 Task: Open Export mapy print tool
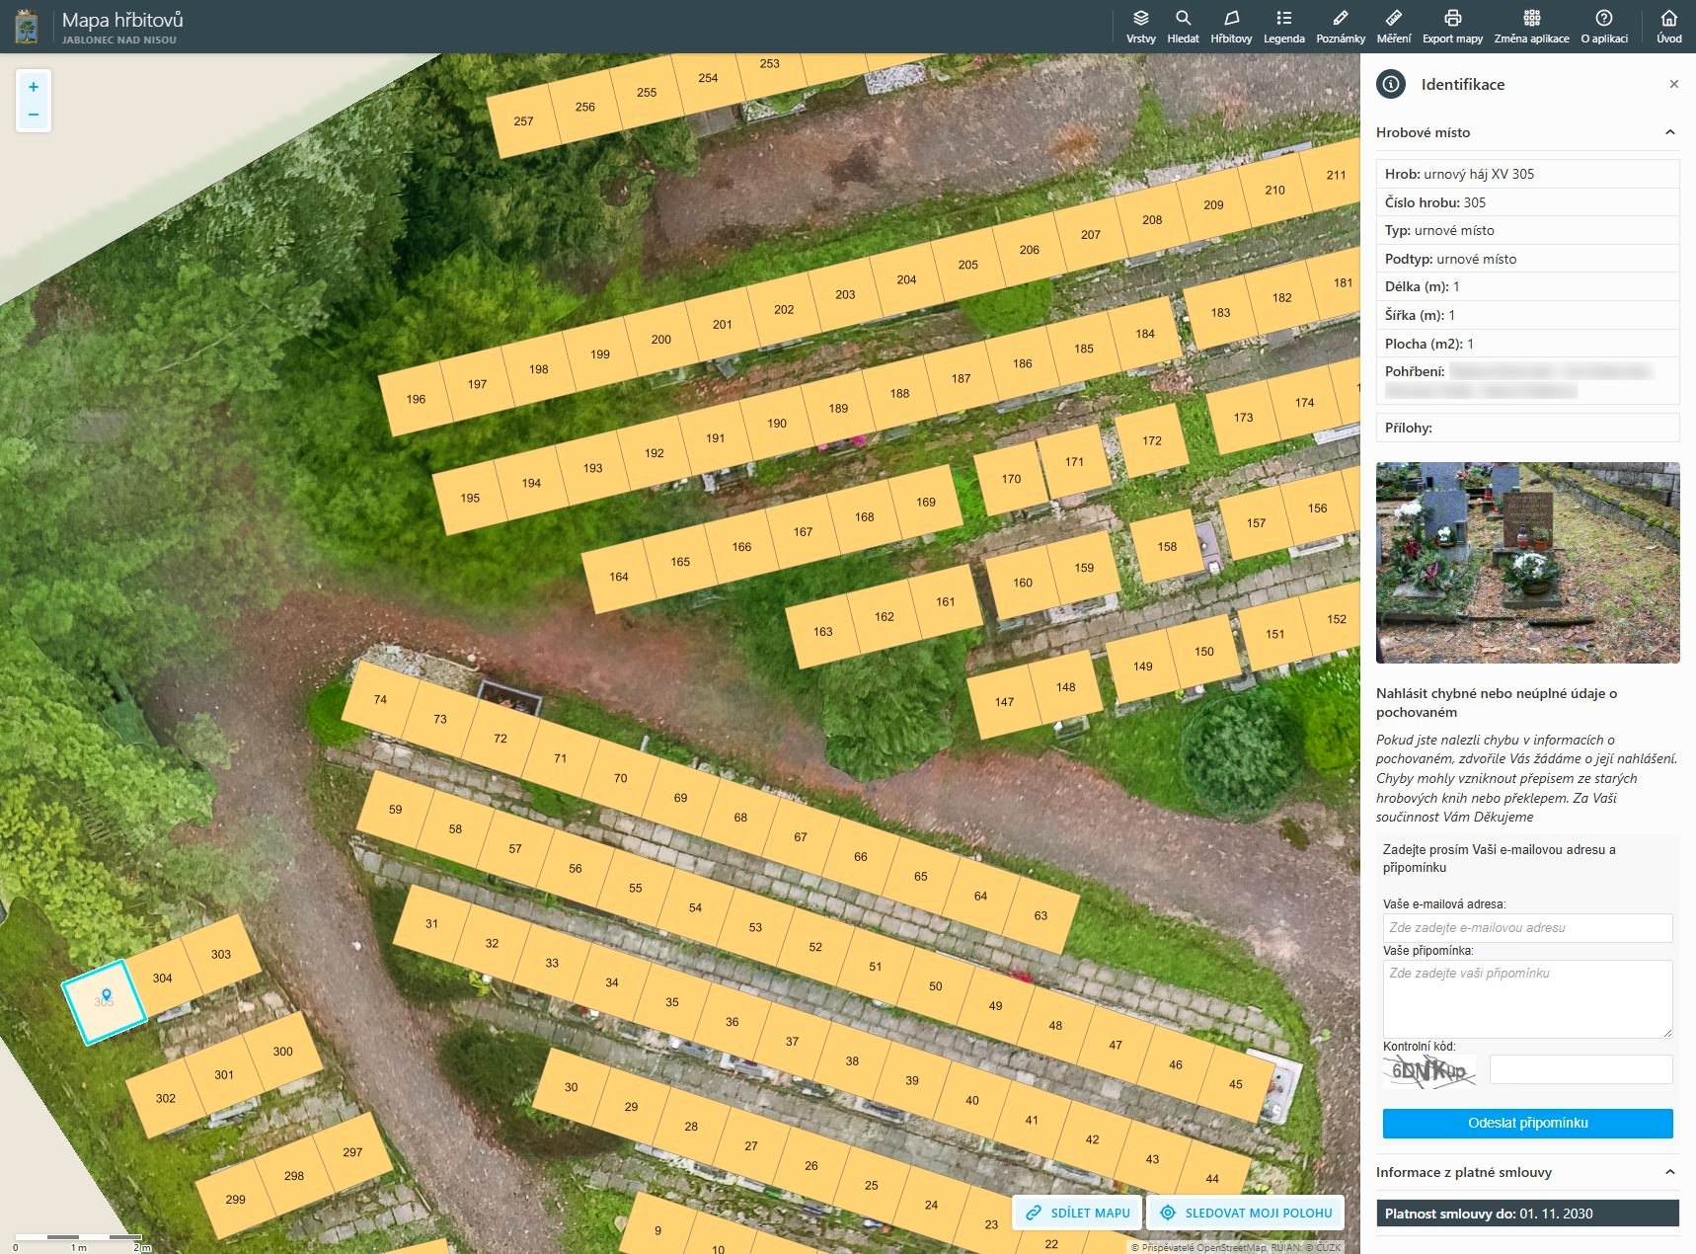click(x=1452, y=27)
